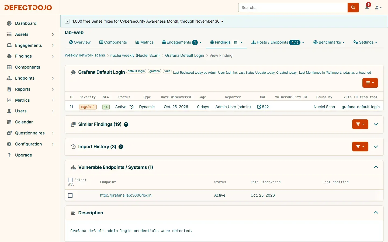Click the SLA 14 badge

click(x=106, y=107)
